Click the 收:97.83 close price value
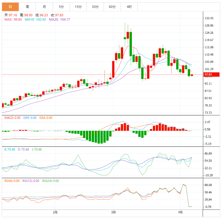This screenshot has height=220, width=223. [x=57, y=15]
